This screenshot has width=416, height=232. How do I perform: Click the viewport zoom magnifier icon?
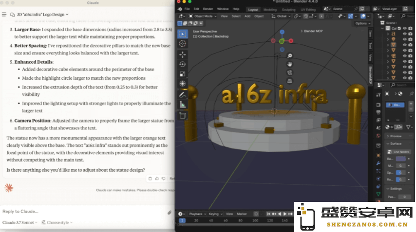click(x=290, y=55)
